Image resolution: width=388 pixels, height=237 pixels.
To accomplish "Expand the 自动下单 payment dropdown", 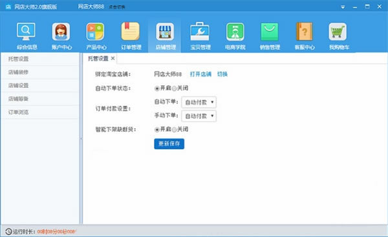I will [199, 102].
